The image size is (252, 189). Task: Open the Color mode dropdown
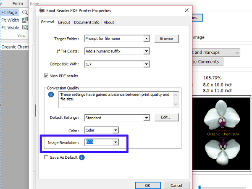click(x=115, y=130)
